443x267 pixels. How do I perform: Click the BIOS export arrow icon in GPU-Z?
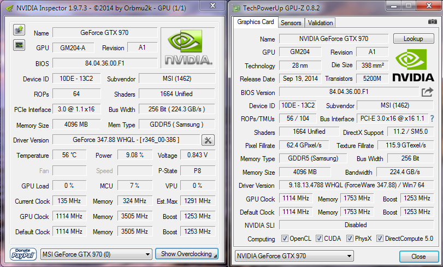click(427, 92)
